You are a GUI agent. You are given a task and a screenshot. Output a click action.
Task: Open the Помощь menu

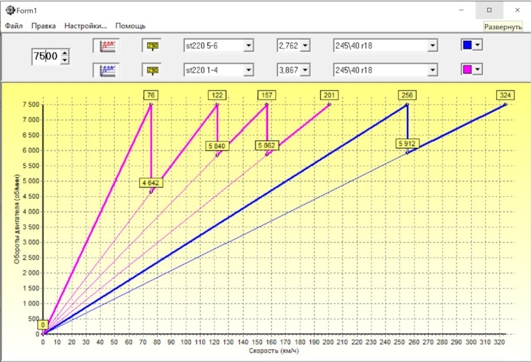click(131, 26)
